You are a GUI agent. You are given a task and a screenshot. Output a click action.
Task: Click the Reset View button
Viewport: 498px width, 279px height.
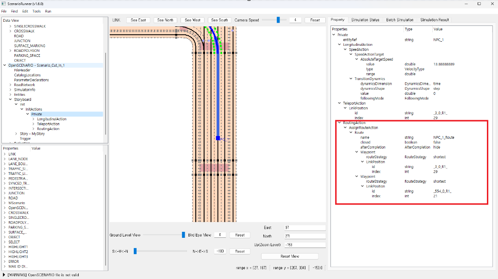click(x=289, y=256)
